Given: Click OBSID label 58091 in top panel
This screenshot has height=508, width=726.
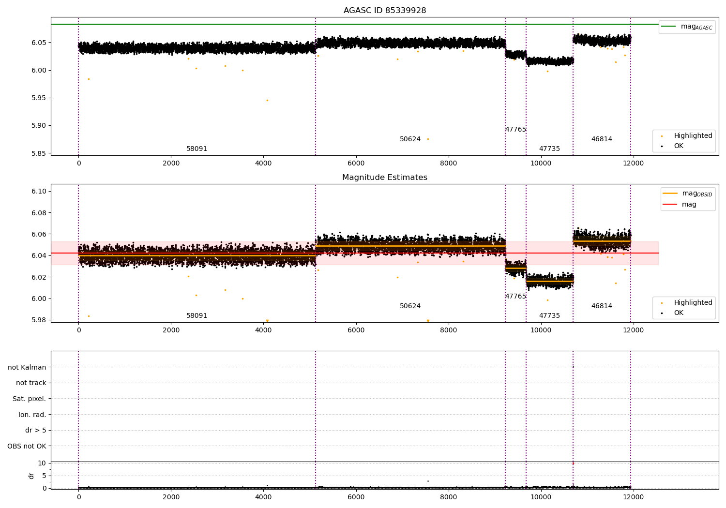Looking at the screenshot, I should pyautogui.click(x=197, y=149).
